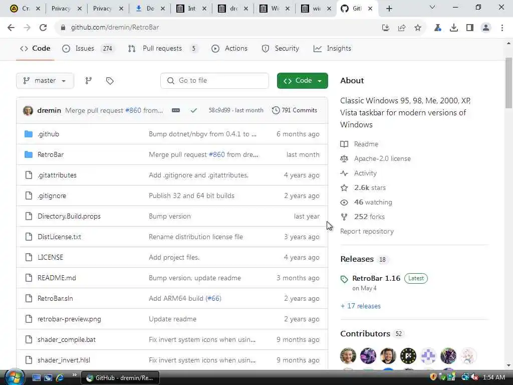Expand the commit message ellipsis button
Screen dimensions: 513x385
pyautogui.click(x=176, y=110)
